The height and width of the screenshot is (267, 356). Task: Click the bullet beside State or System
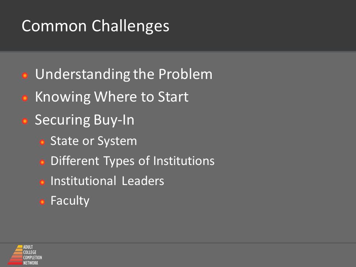(42, 142)
